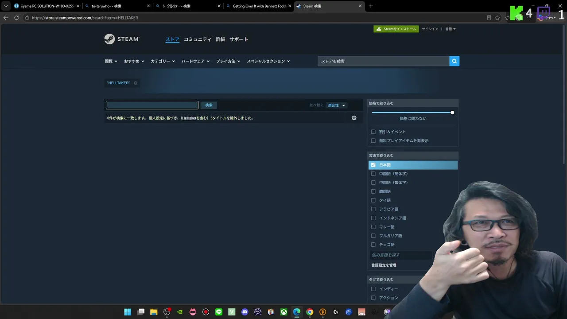Image resolution: width=567 pixels, height=319 pixels.
Task: Open the green V app on taskbar
Action: coord(232,312)
